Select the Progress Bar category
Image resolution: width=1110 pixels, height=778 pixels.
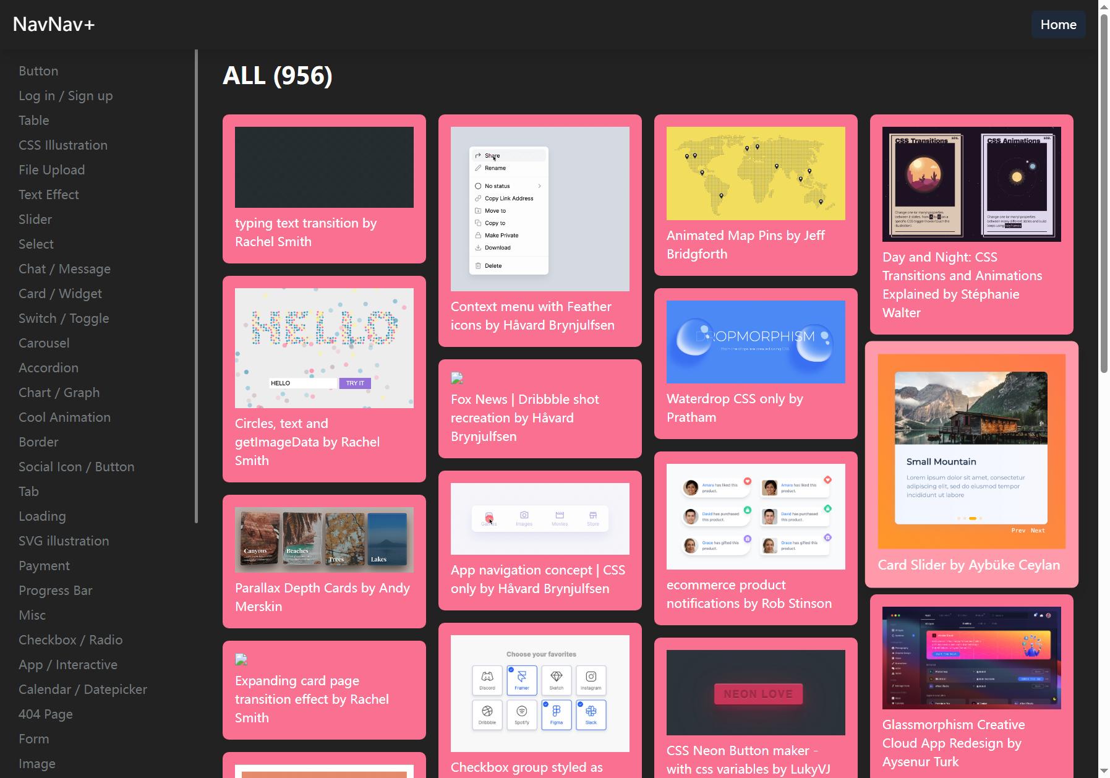[x=56, y=591]
